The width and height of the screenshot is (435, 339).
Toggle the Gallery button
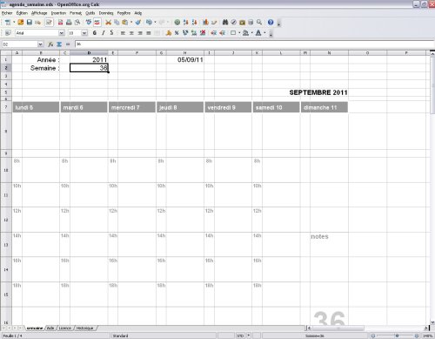pos(242,23)
